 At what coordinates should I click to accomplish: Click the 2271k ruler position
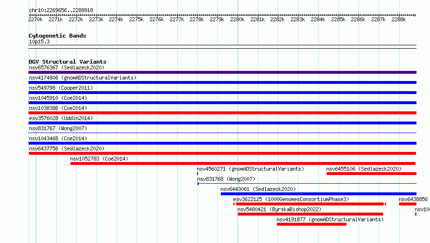coord(56,19)
